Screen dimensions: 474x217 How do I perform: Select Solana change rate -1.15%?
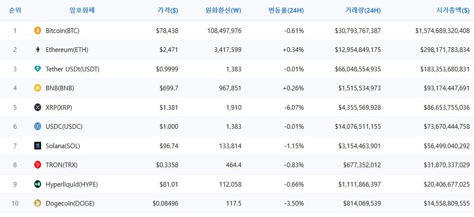[x=294, y=146]
